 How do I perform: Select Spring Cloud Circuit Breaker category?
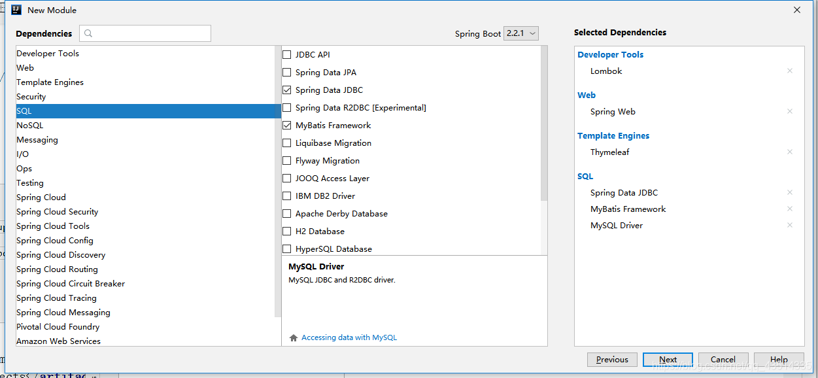(145, 283)
